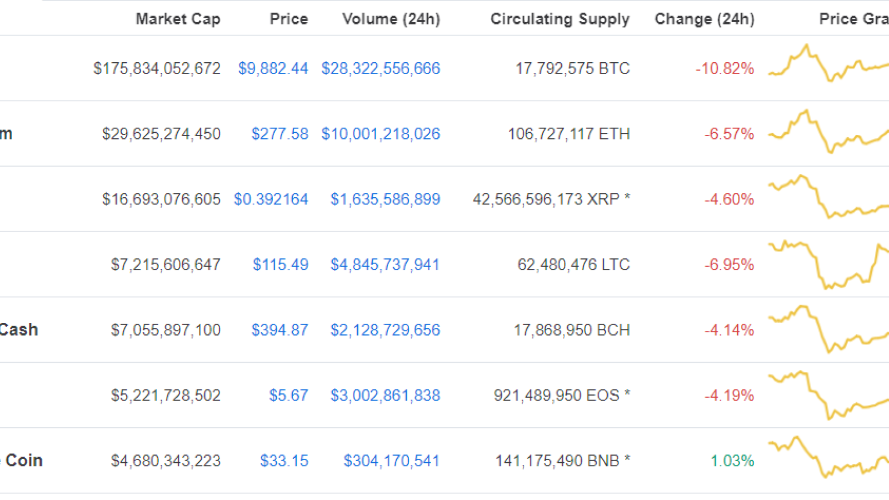Click supply value 106,727,117 ETH
889x500 pixels.
coord(569,134)
